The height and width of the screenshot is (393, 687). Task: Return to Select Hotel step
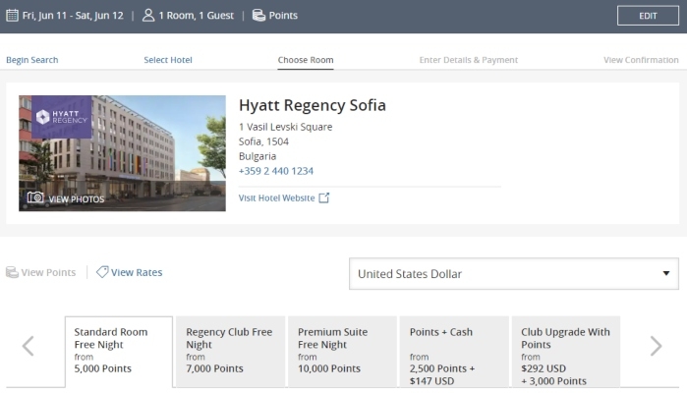[168, 60]
